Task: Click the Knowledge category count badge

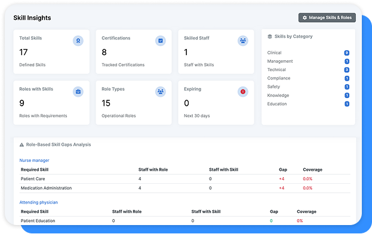Action: pos(346,96)
